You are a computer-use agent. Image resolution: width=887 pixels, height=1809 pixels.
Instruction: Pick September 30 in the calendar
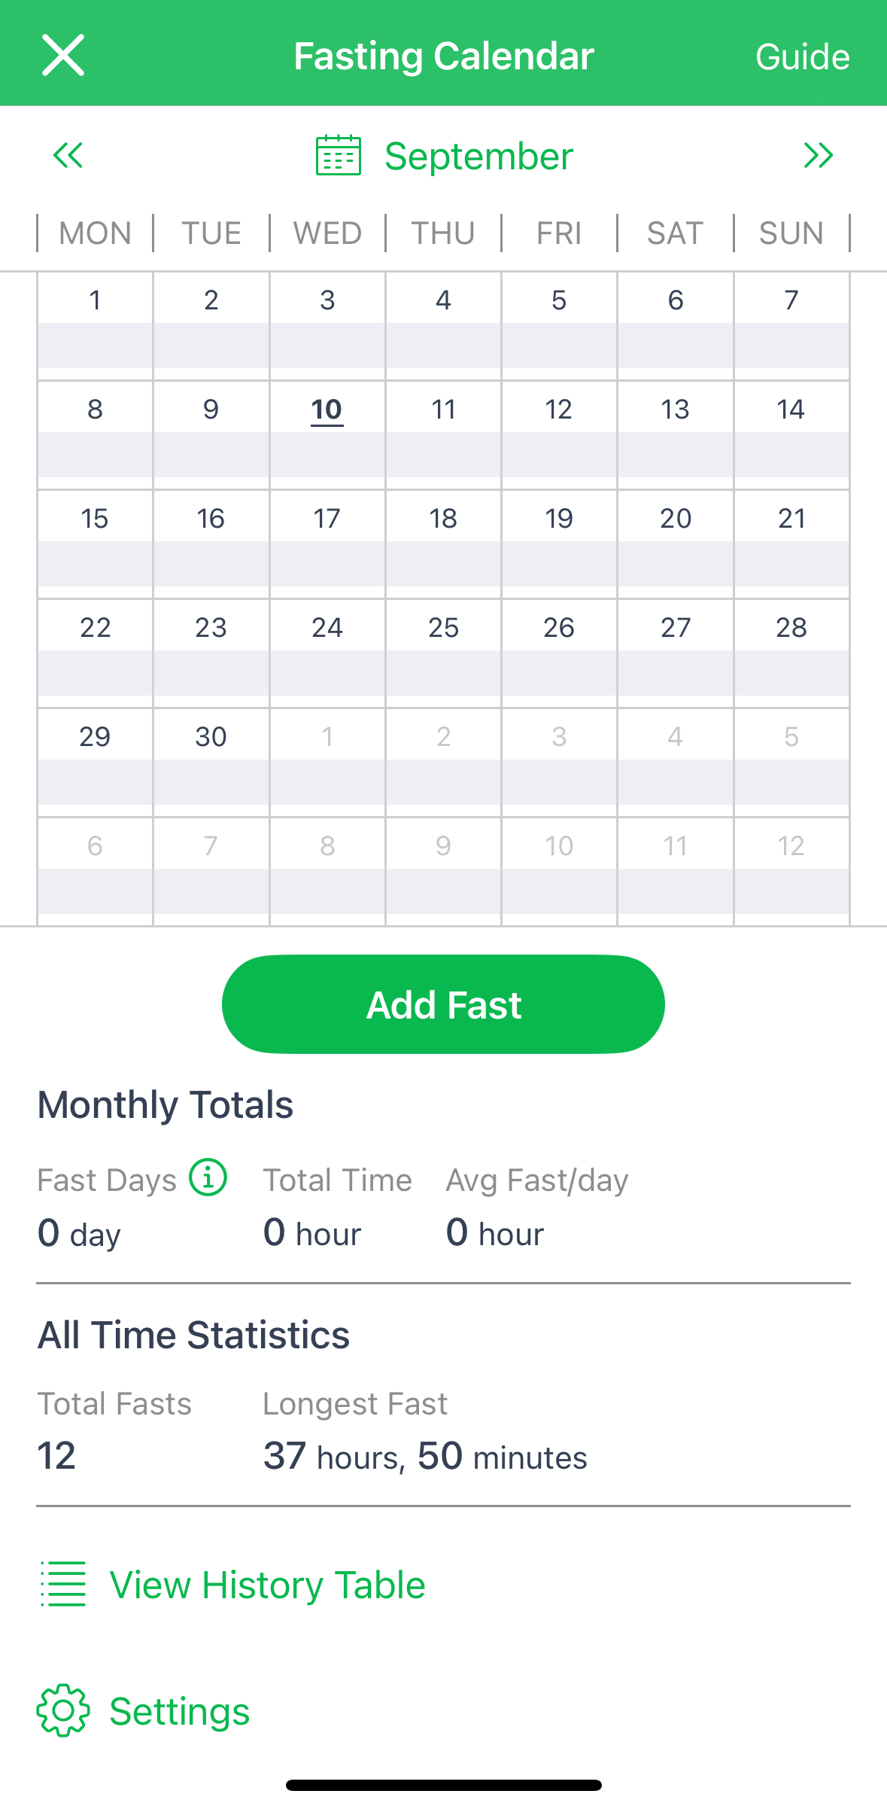coord(211,738)
